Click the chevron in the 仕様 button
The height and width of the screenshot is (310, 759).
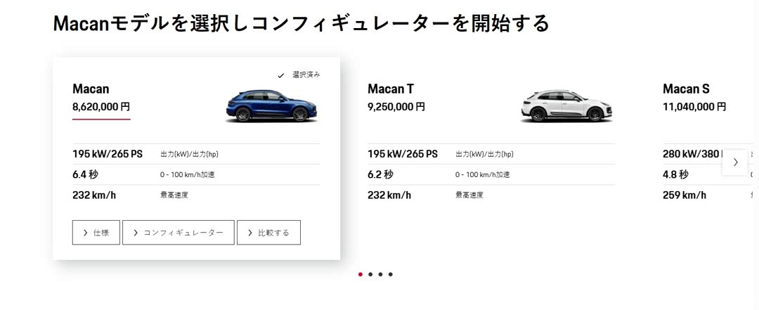[x=85, y=233]
